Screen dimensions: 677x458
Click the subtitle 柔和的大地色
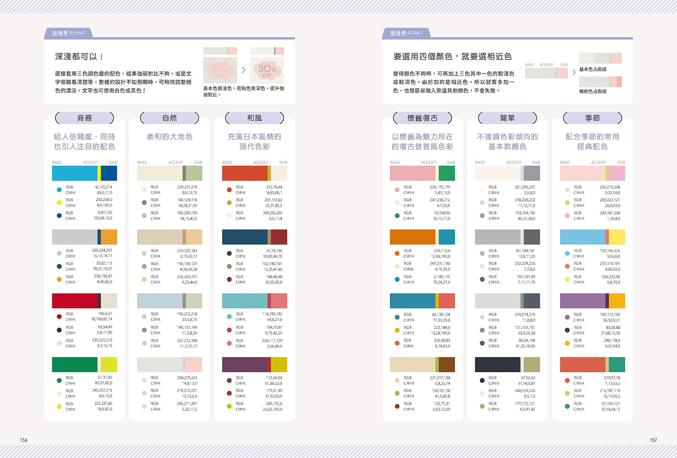(x=169, y=136)
